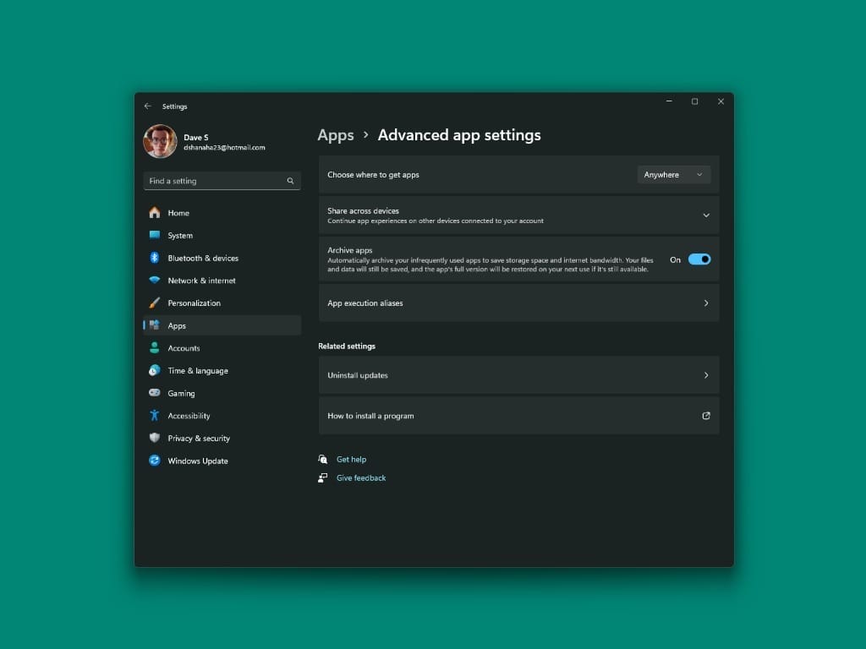Click the Give feedback link
Screen dimensions: 866x649
(361, 477)
